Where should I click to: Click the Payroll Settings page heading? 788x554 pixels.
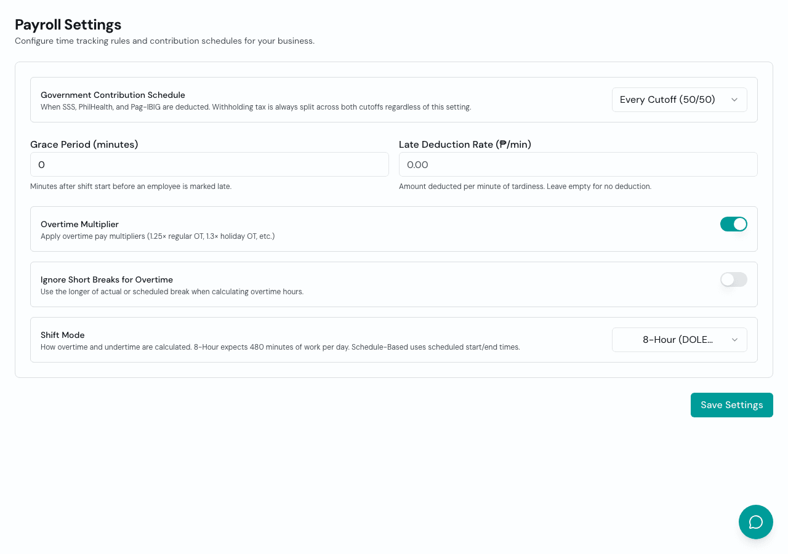point(68,25)
